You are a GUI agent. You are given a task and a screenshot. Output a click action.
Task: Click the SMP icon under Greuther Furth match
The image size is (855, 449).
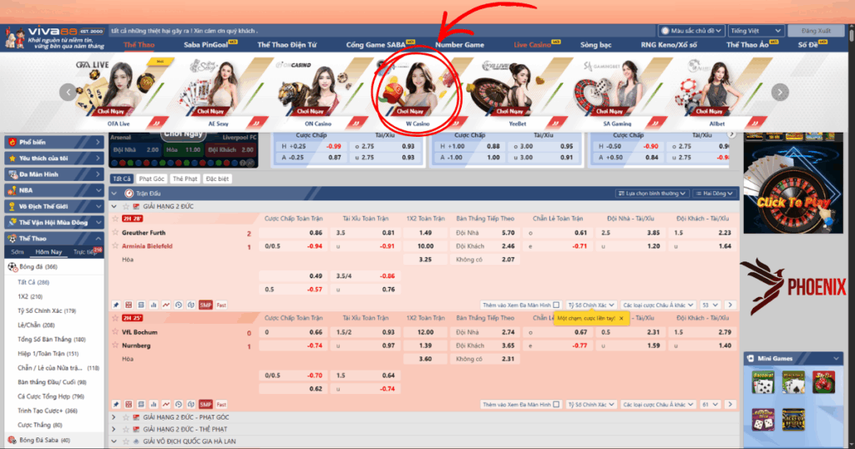click(205, 305)
